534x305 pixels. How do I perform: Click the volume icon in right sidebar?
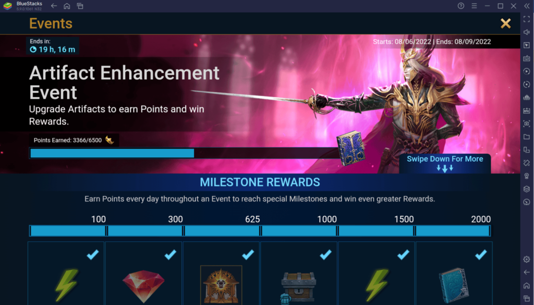[527, 32]
